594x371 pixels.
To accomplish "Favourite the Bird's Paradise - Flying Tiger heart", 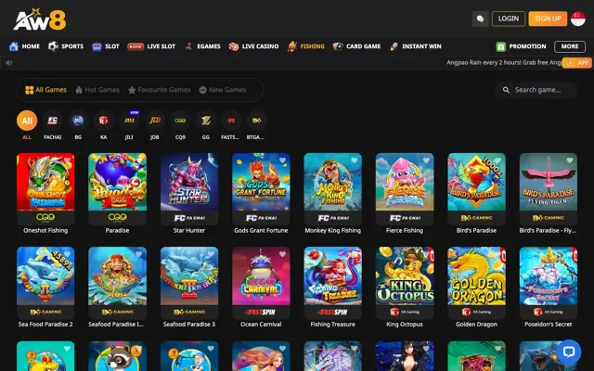I will tap(570, 160).
